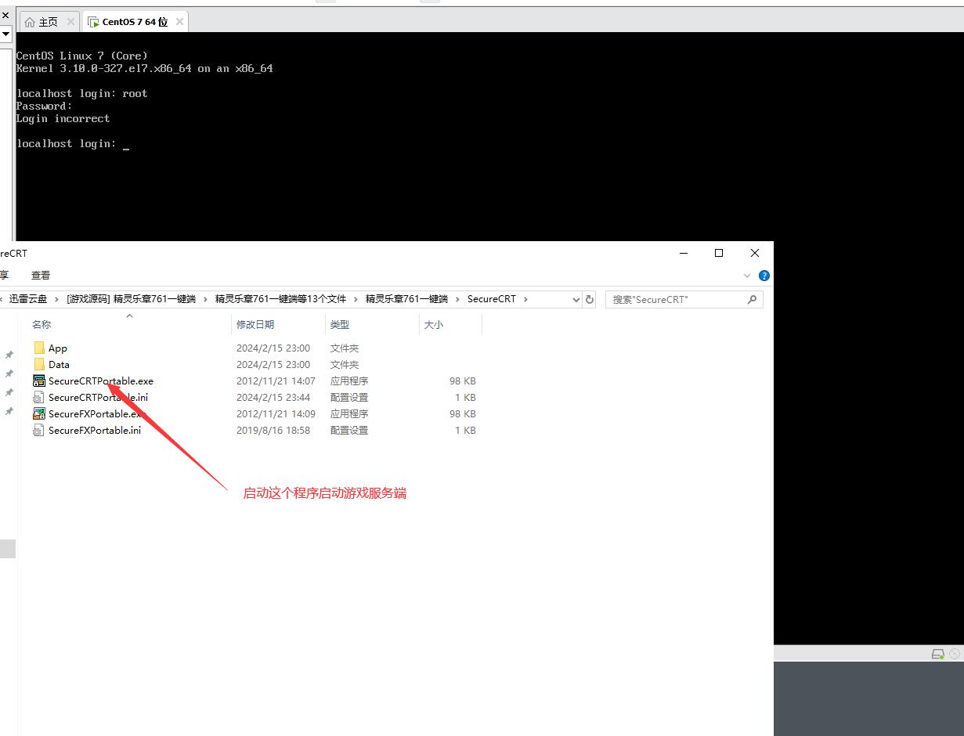The image size is (964, 736).
Task: Open the 查看 ribbon tab
Action: (x=41, y=276)
